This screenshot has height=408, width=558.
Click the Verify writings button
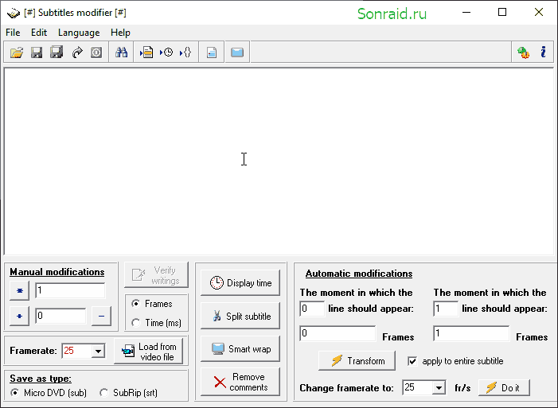tap(156, 275)
